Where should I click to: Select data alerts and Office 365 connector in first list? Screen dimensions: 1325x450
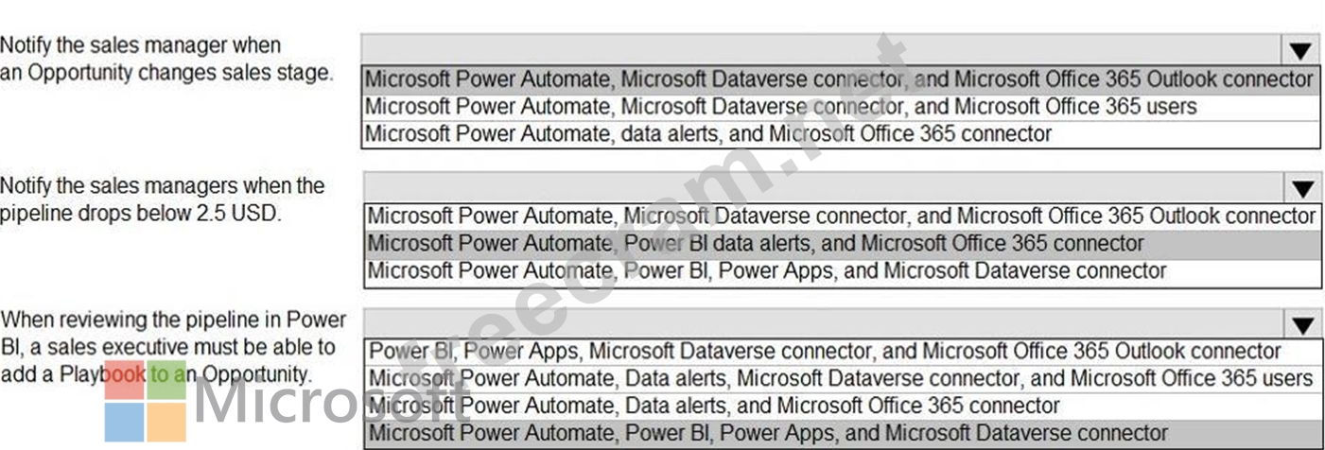pos(840,134)
